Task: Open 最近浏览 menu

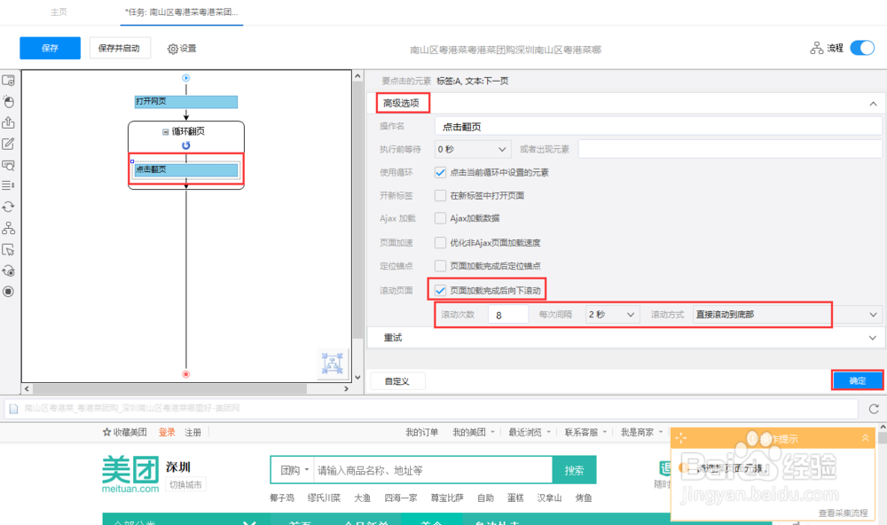Action: click(x=529, y=432)
